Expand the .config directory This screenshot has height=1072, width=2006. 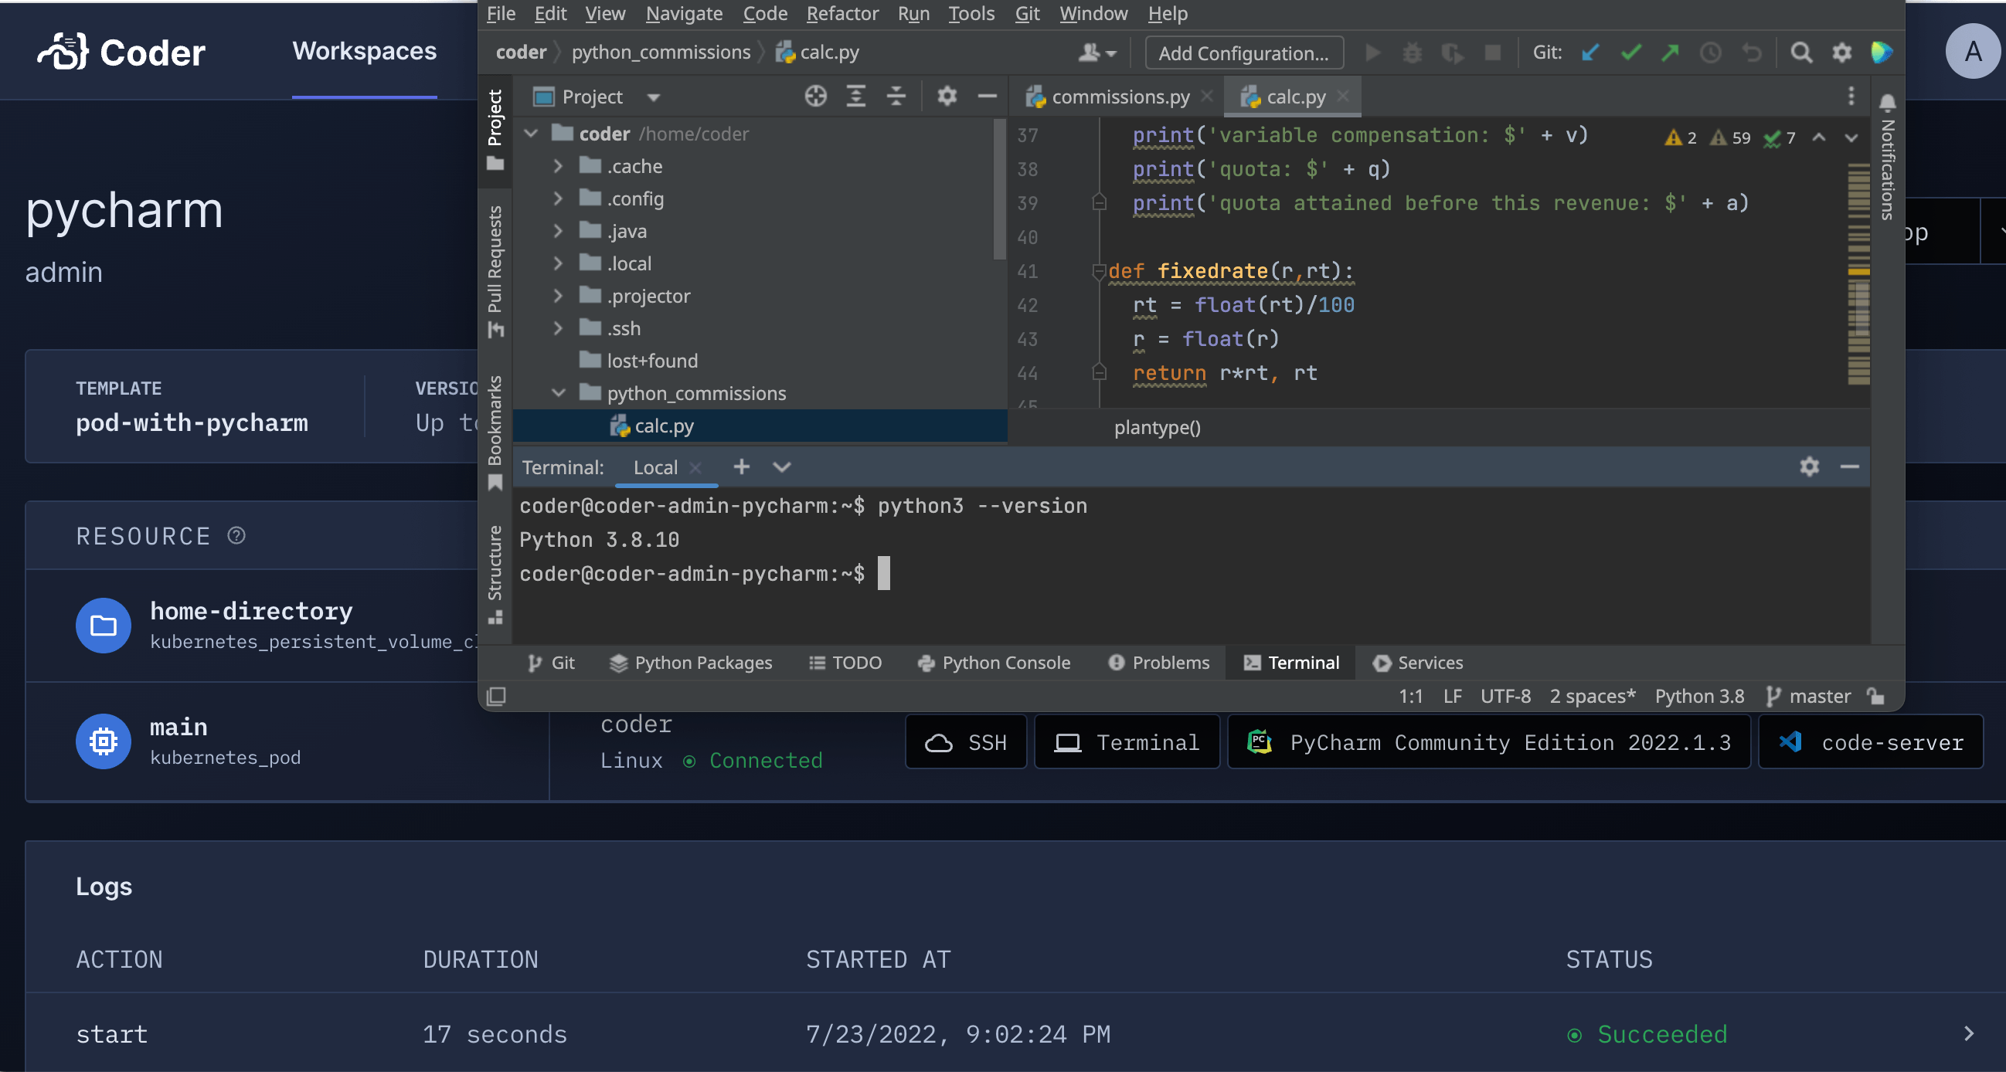tap(557, 198)
